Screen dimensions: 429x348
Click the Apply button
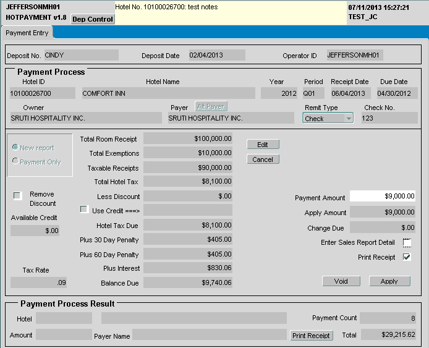(x=389, y=281)
